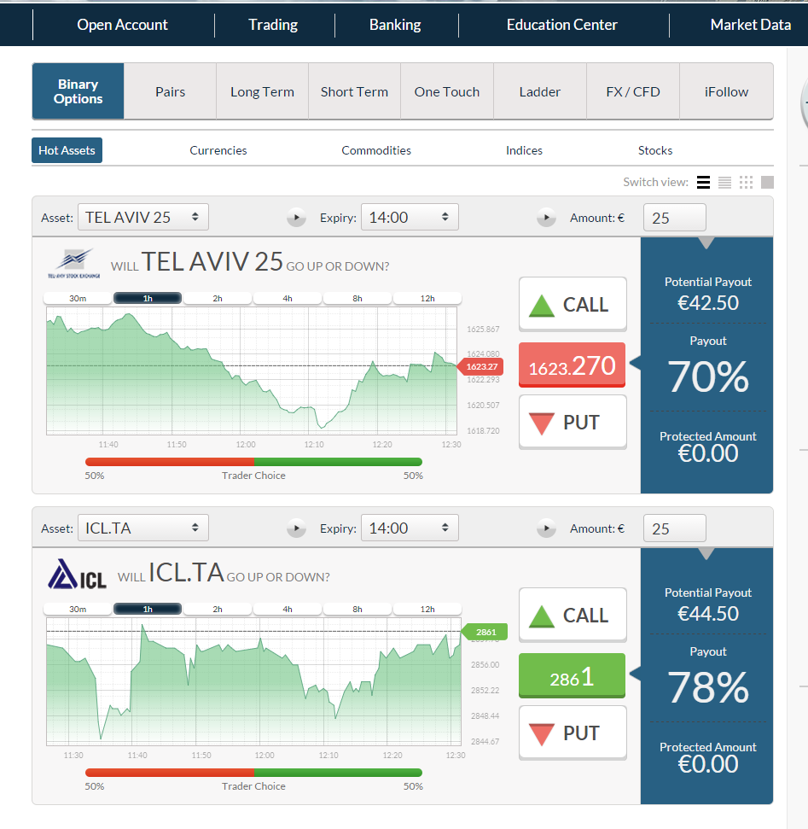
Task: Select the 30m timeframe on TEL AVIV 25 chart
Action: click(x=78, y=299)
